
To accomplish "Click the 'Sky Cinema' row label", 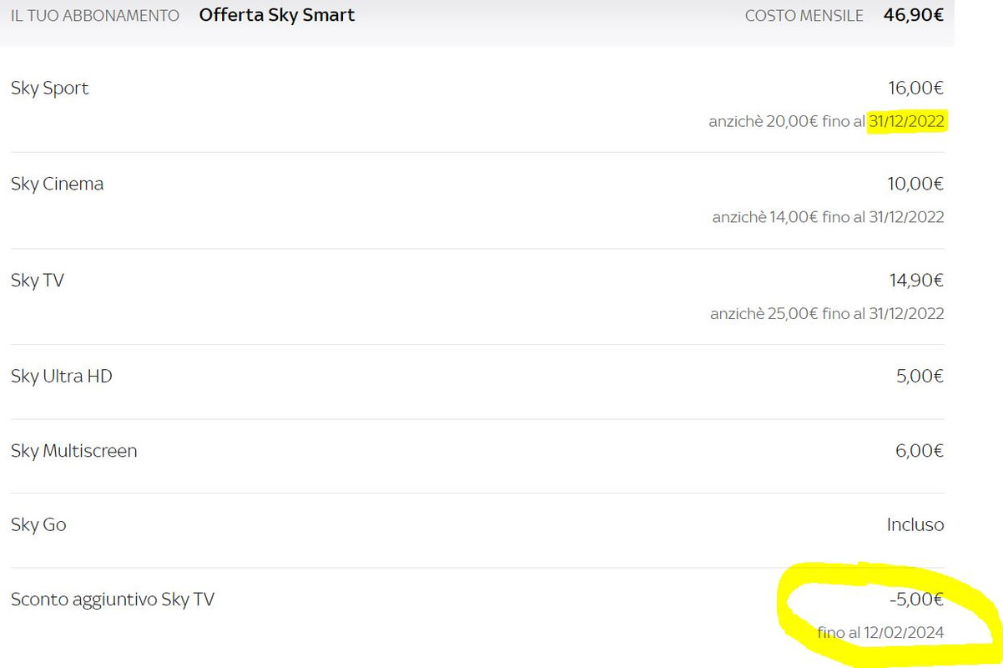I will click(x=58, y=184).
